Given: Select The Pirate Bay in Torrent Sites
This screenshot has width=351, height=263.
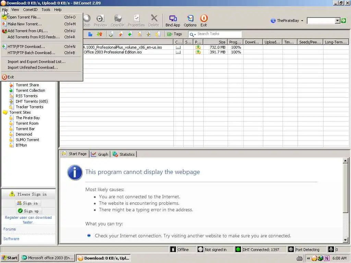Looking at the screenshot, I should 28,118.
